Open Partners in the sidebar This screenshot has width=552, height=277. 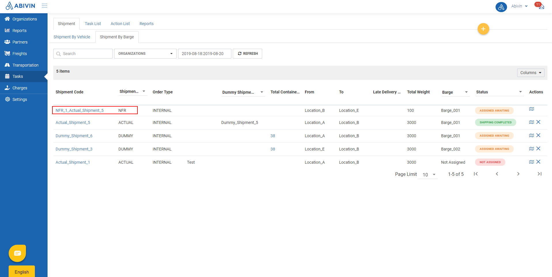(24, 42)
